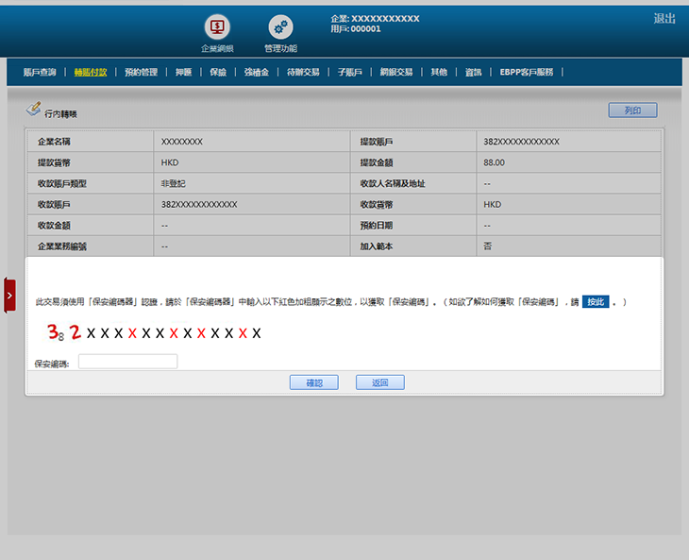The width and height of the screenshot is (689, 560).
Task: Focus the 保安編碼 input field
Action: [x=127, y=362]
